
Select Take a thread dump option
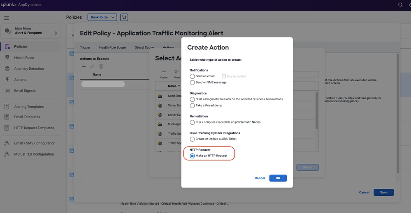[x=192, y=105]
